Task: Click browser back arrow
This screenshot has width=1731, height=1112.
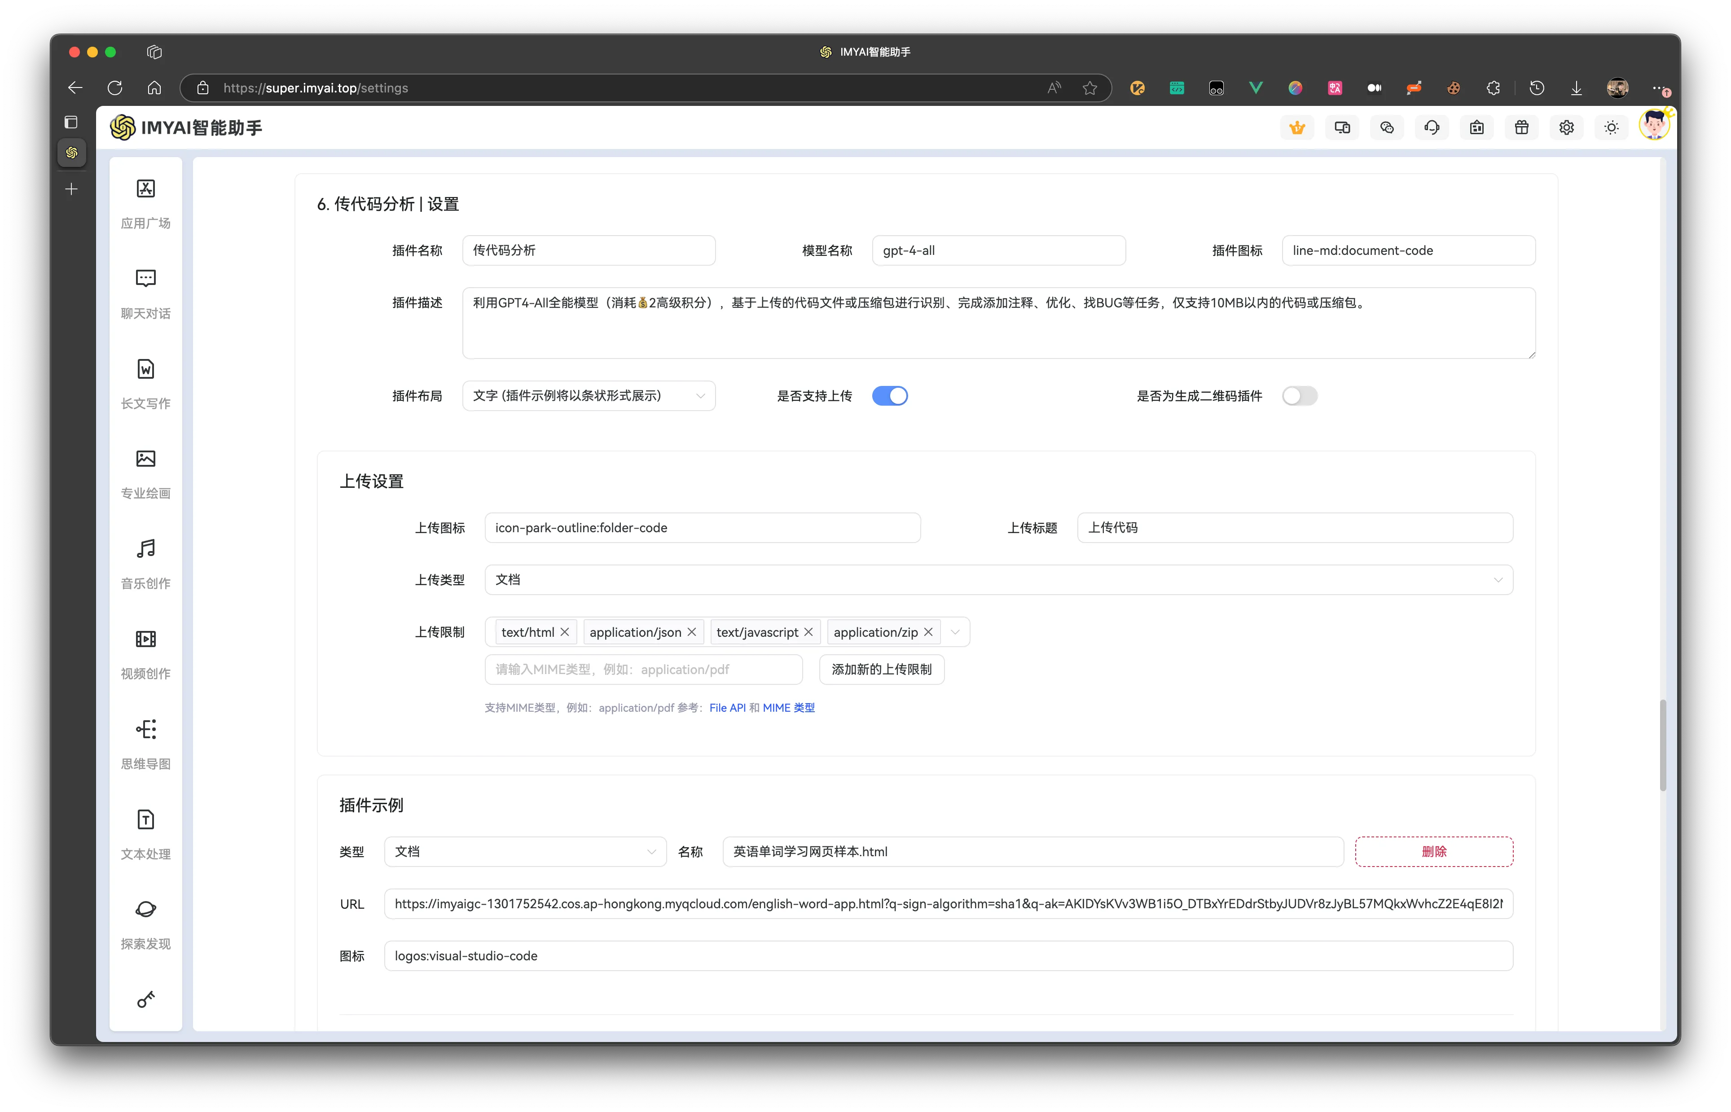Action: [x=75, y=88]
